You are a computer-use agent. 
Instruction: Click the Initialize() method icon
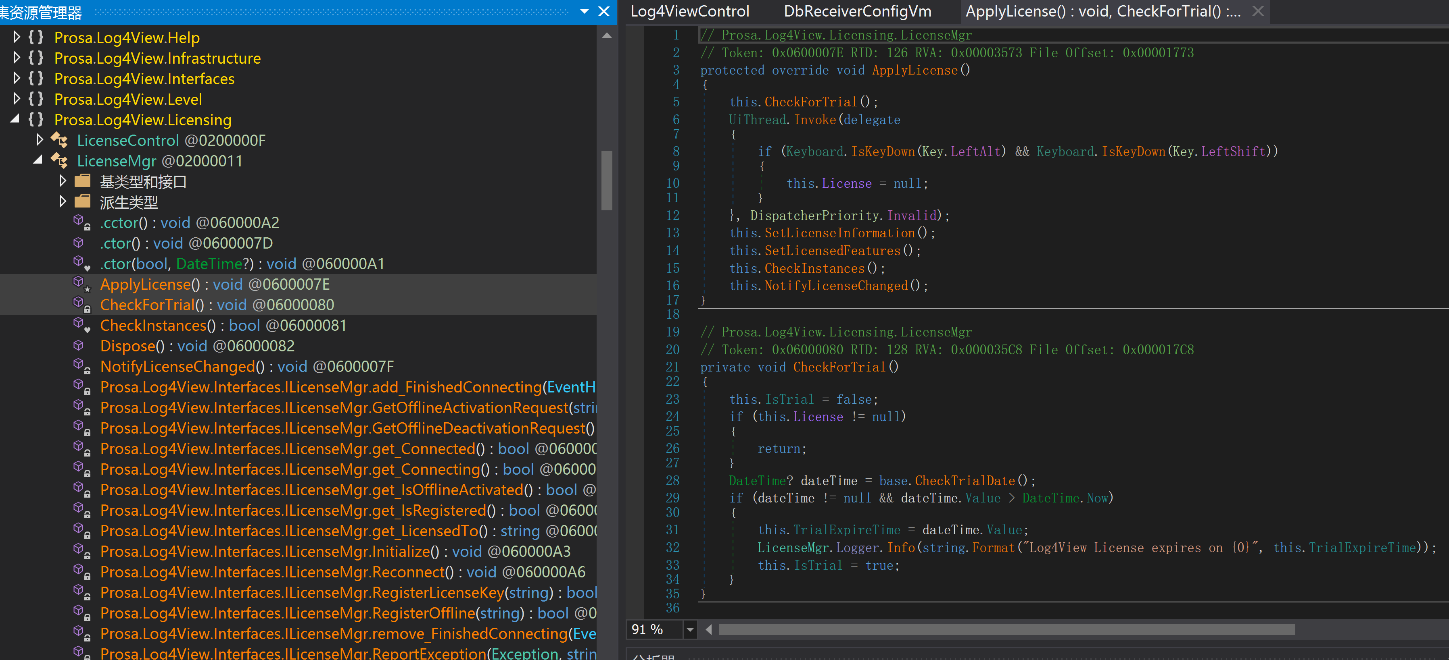point(81,550)
